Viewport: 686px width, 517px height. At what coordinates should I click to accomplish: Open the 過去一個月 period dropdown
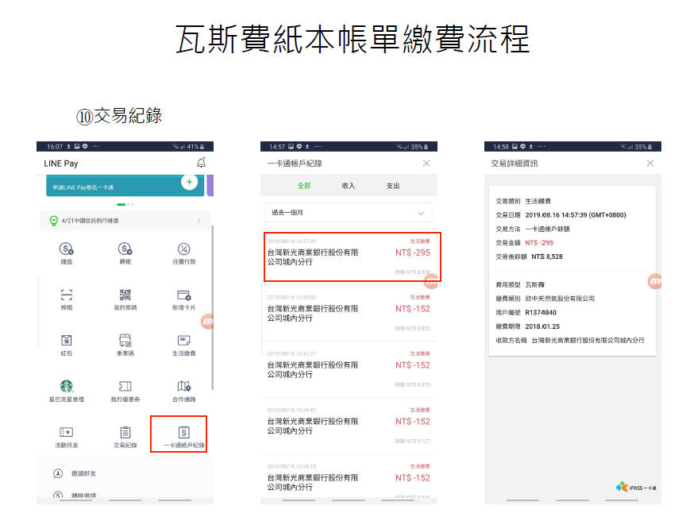[x=349, y=213]
